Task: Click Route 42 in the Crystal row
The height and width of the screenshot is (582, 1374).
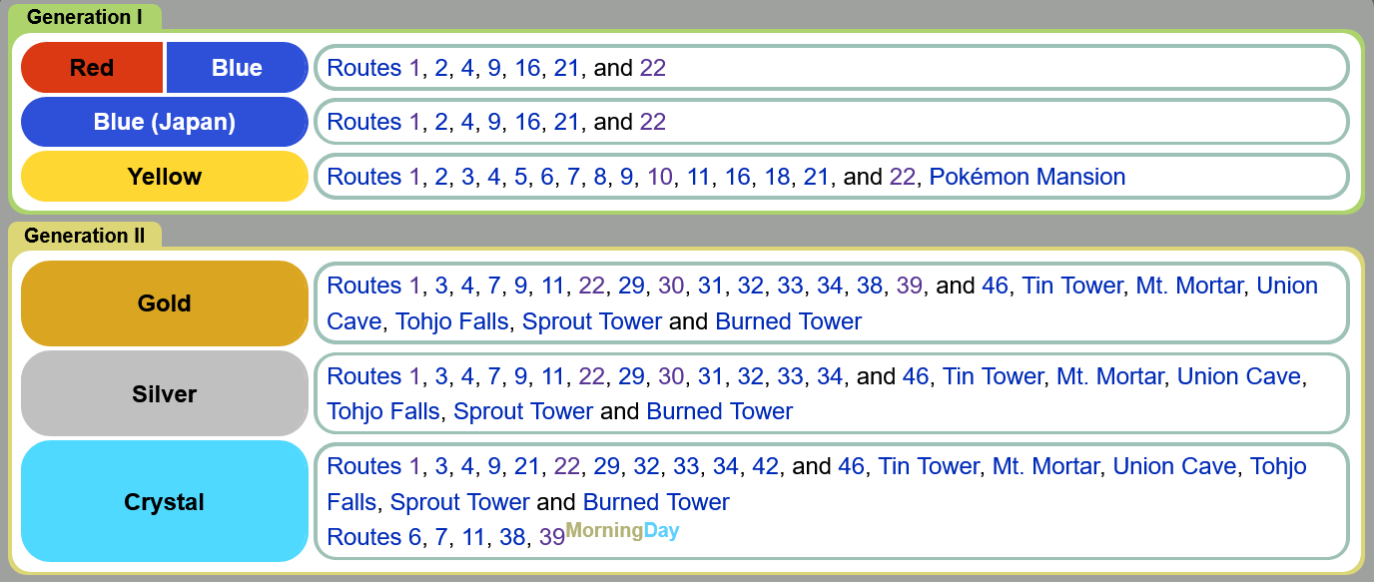Action: pos(766,466)
